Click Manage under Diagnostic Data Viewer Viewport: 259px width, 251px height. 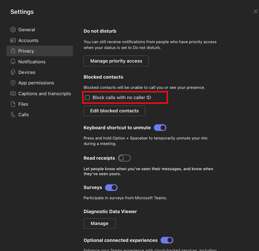click(x=100, y=224)
